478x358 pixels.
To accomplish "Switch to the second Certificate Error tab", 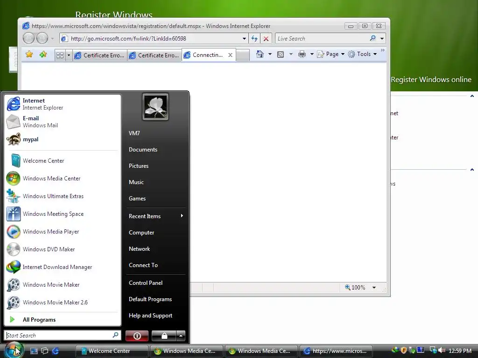I will [x=154, y=55].
